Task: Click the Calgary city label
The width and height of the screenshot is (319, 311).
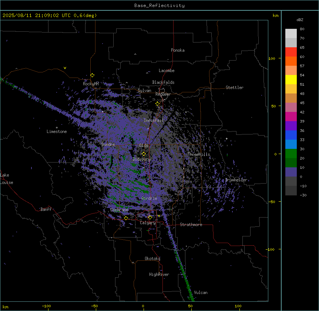Action: point(148,223)
